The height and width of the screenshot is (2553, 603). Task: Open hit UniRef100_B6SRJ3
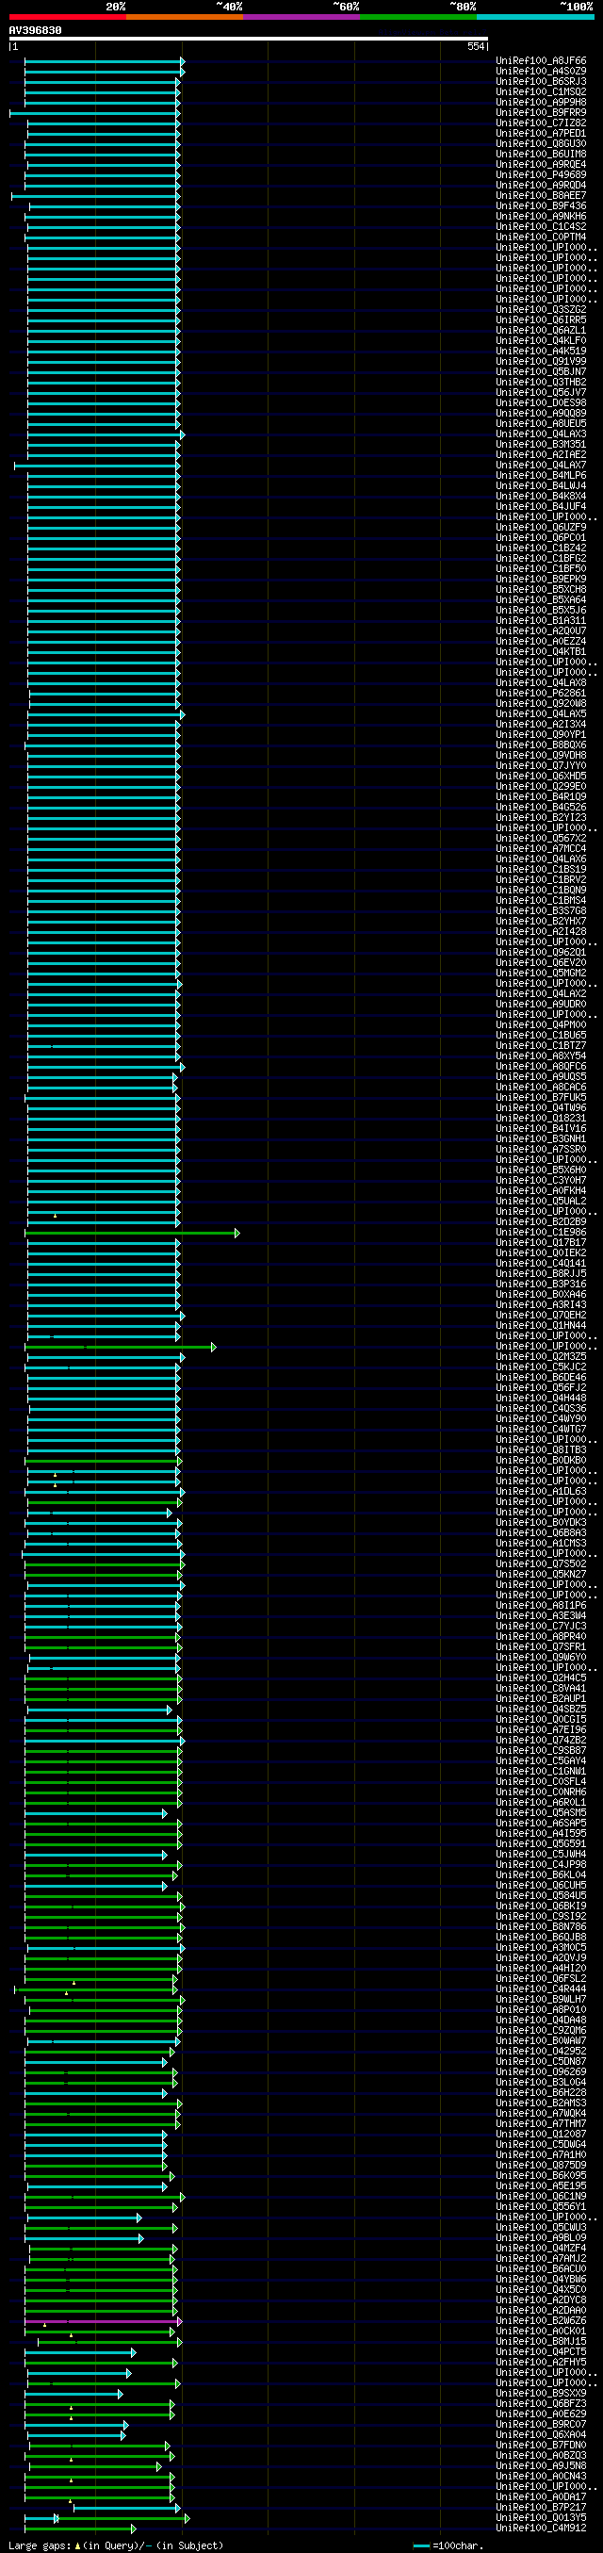(x=541, y=82)
